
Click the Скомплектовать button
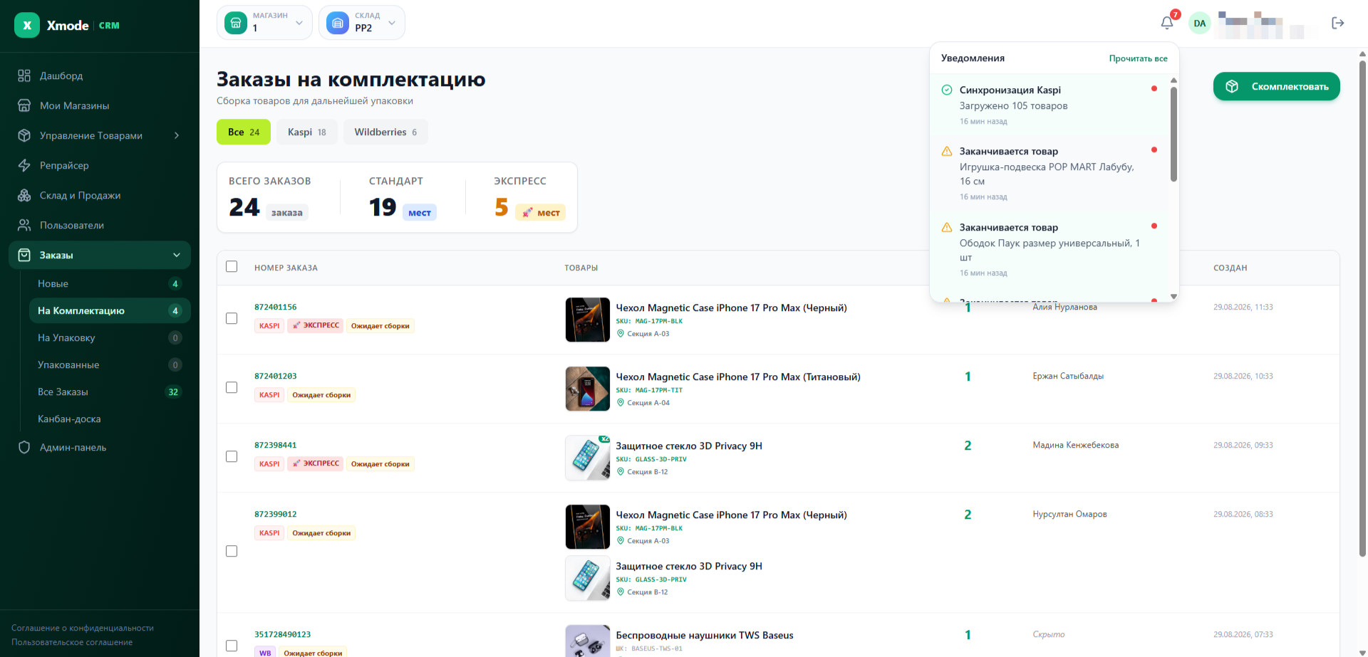click(1276, 86)
